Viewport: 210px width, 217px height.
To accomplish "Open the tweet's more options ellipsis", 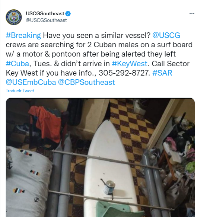I will [x=192, y=13].
